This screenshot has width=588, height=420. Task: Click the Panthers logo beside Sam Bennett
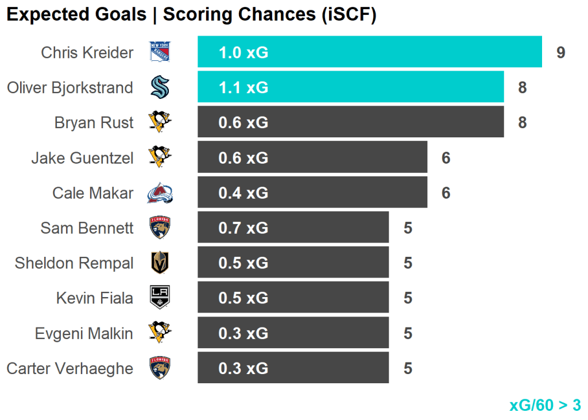pyautogui.click(x=160, y=228)
